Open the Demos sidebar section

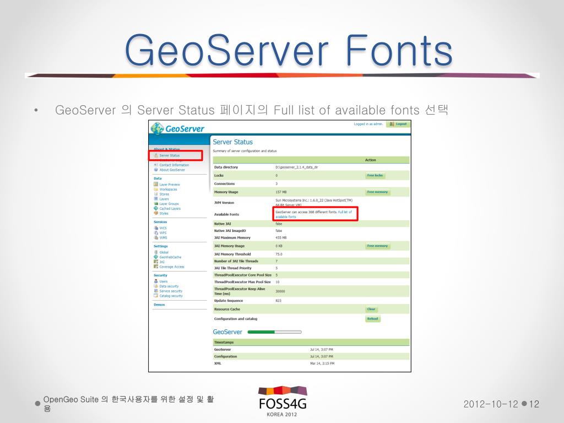pos(159,305)
